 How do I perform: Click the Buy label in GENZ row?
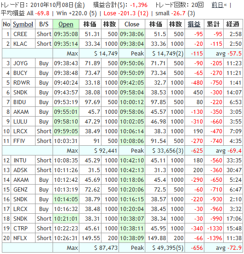[x=44, y=190]
